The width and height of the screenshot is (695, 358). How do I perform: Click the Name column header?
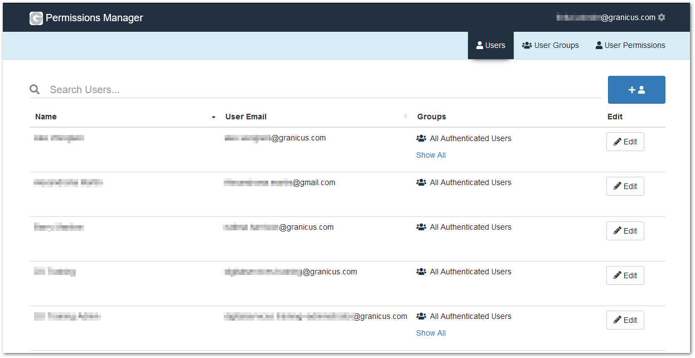[46, 117]
